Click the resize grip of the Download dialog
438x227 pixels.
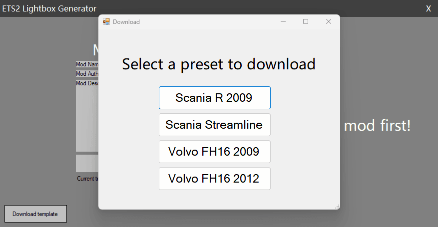(338, 207)
